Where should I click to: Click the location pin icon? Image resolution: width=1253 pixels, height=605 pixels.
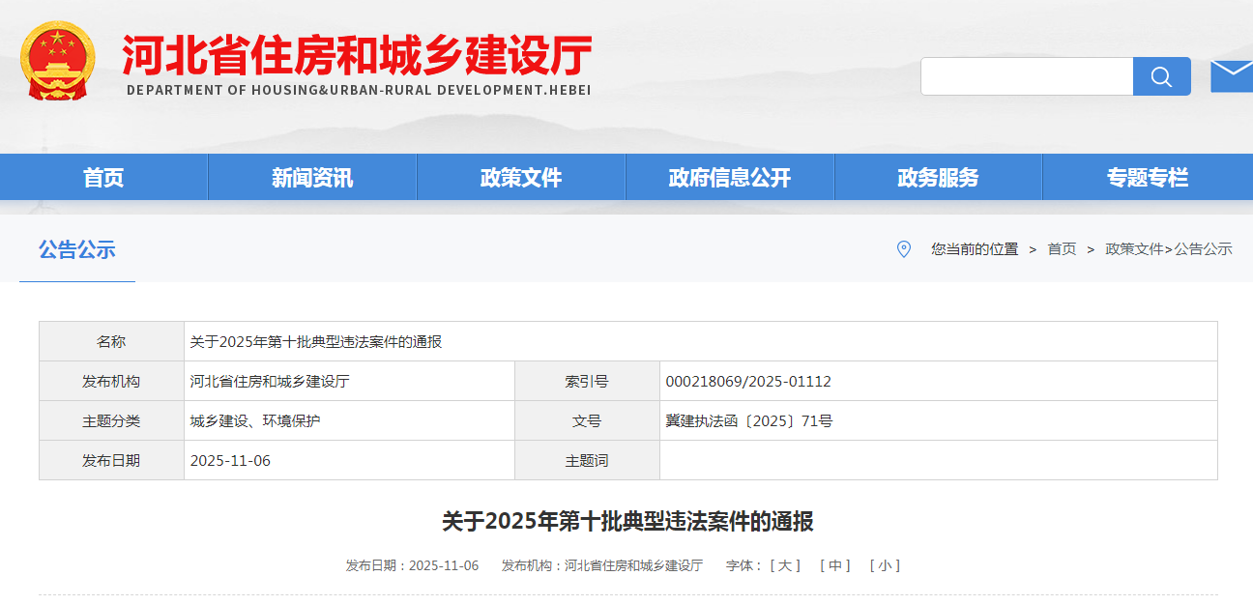(903, 249)
